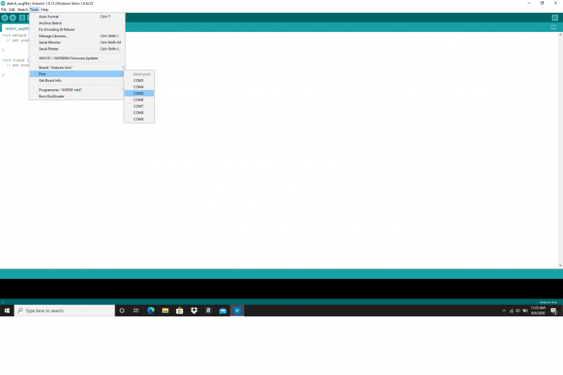Image resolution: width=563 pixels, height=375 pixels.
Task: Expand Programmer: "AVRISP mkII" submenu
Action: (77, 90)
